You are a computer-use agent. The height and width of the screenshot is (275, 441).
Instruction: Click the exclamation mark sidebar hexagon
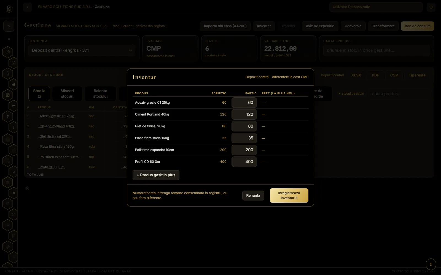tap(14, 127)
